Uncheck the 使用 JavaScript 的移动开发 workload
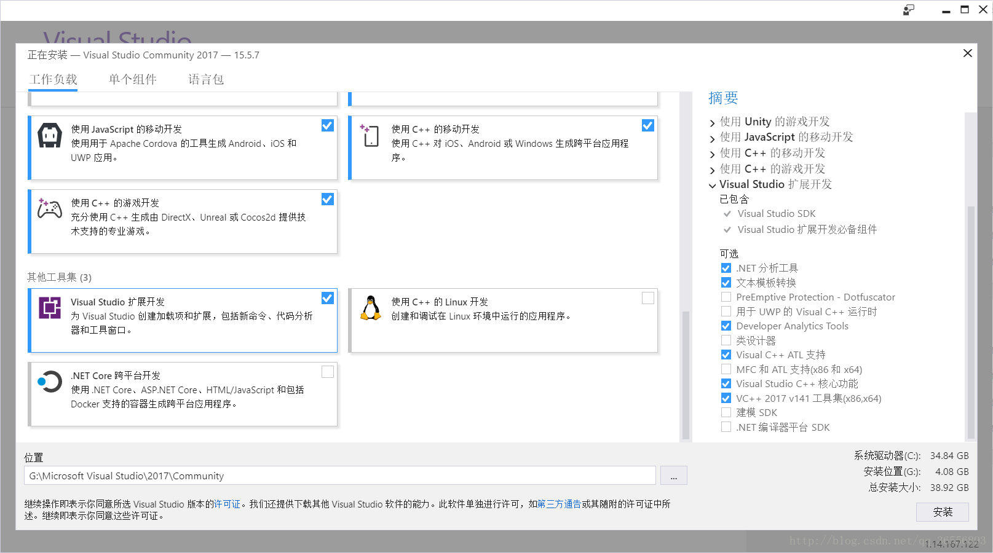 pos(328,125)
